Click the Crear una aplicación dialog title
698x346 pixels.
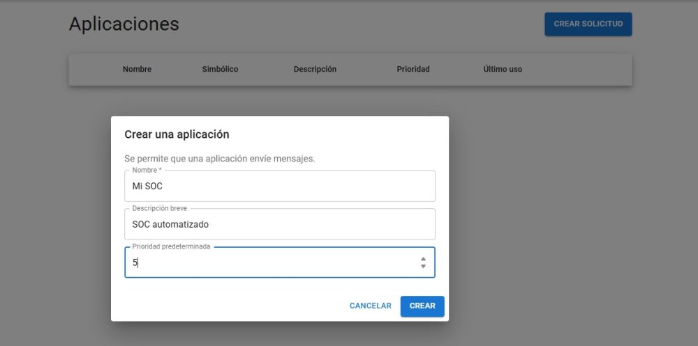pyautogui.click(x=177, y=134)
